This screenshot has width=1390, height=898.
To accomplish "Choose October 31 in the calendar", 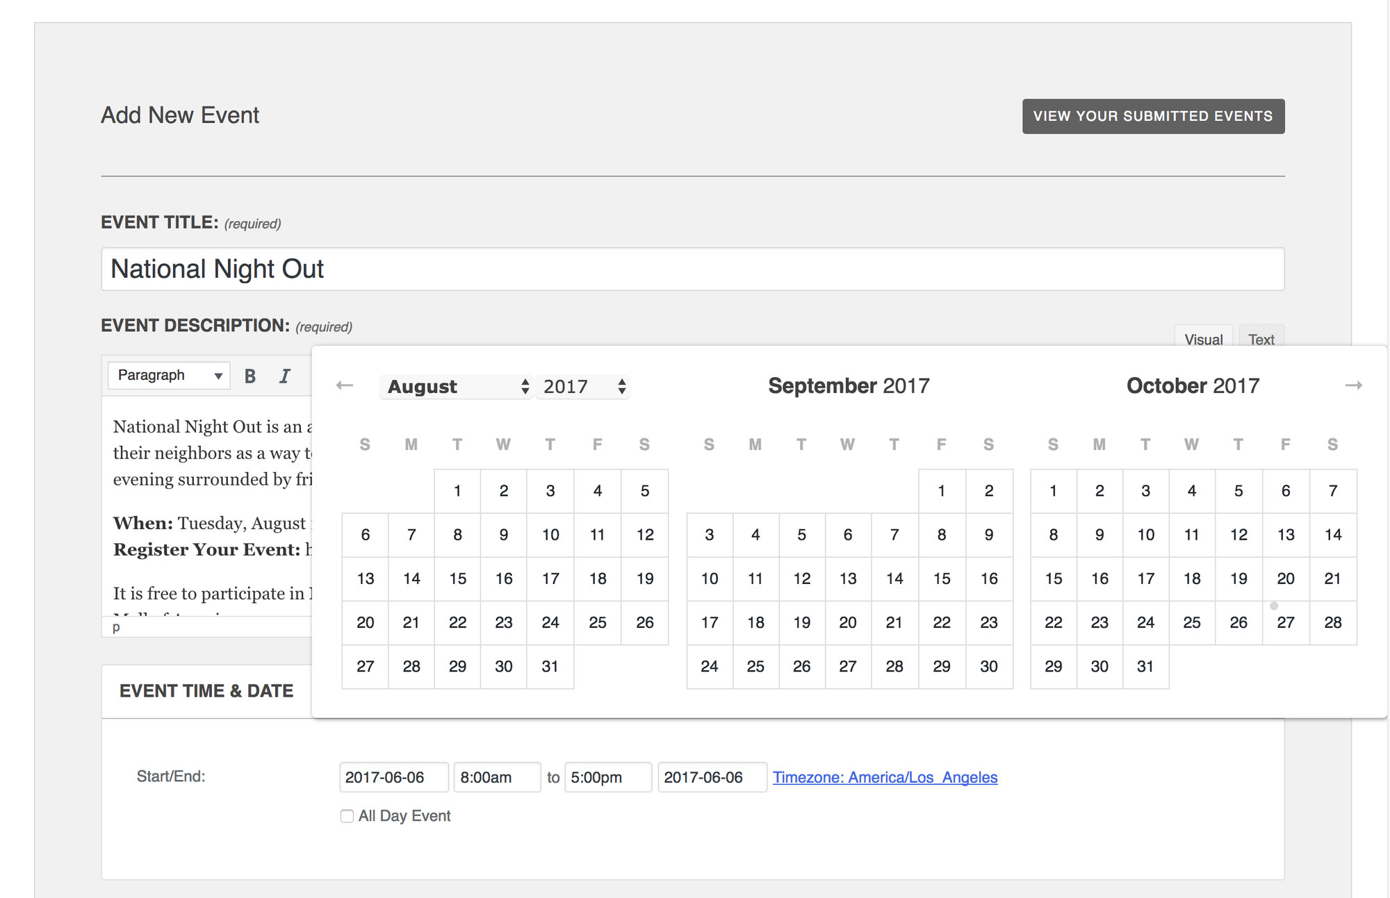I will 1145,666.
